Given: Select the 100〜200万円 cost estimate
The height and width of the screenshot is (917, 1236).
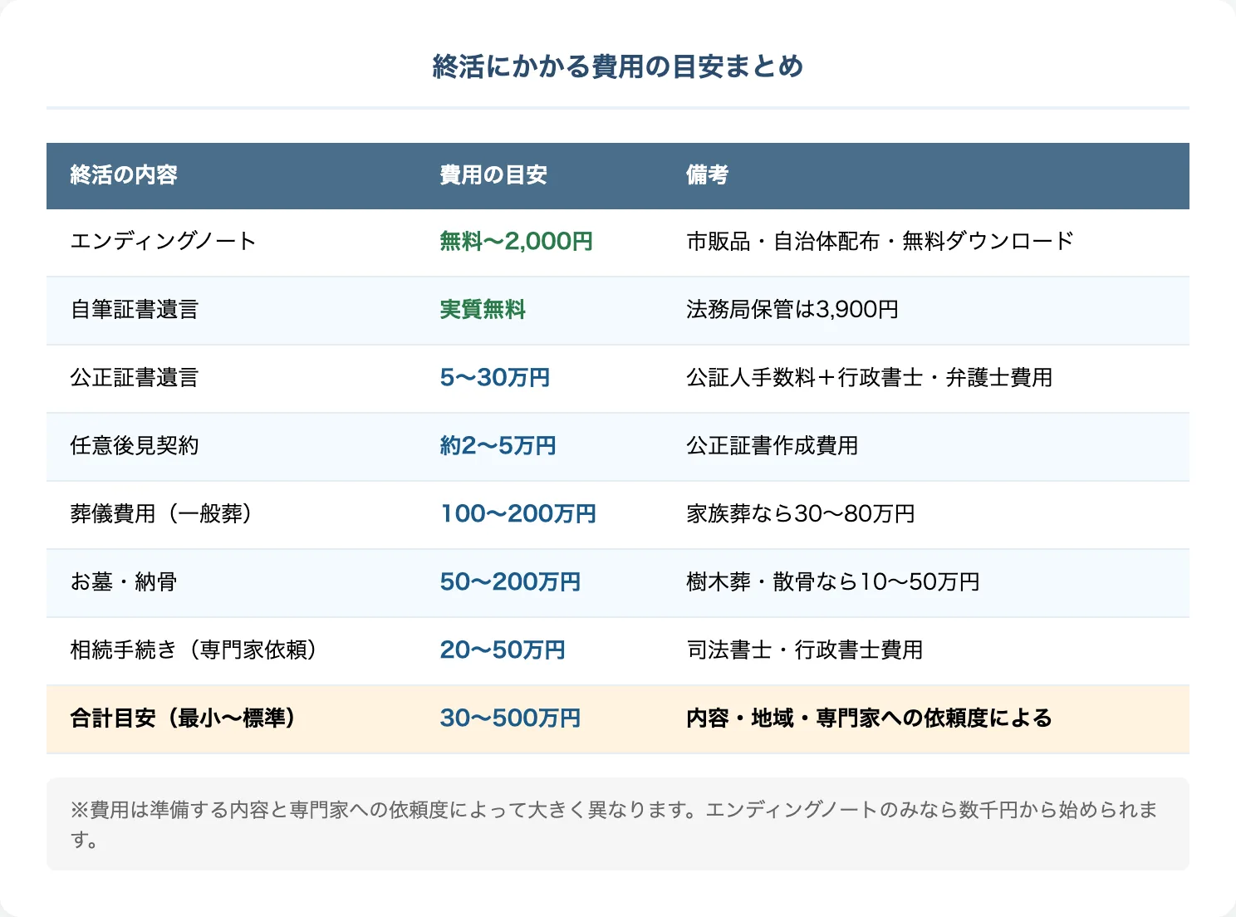Looking at the screenshot, I should coord(517,514).
